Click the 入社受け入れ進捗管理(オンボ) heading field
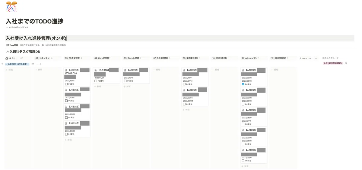The height and width of the screenshot is (170, 362). click(180, 38)
